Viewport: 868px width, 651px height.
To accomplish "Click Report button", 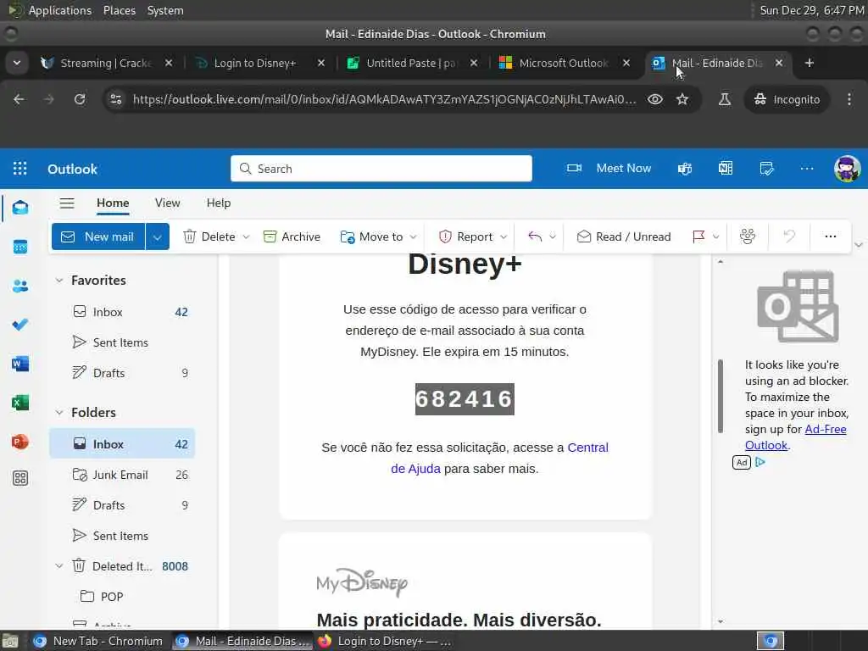I will pyautogui.click(x=465, y=237).
